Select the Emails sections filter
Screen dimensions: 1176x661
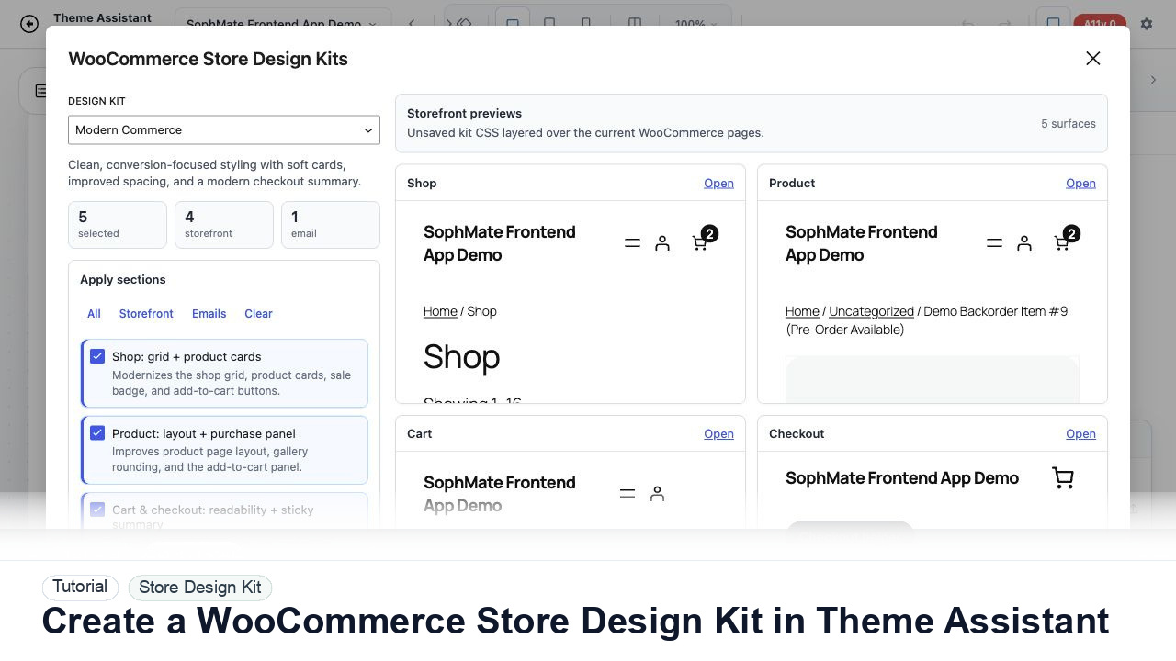coord(209,314)
